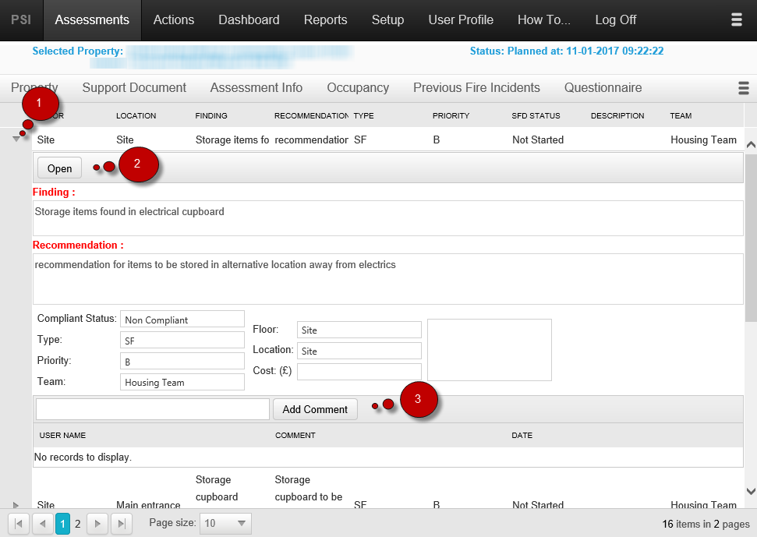
Task: Click the empty image box beside Floor
Action: point(490,350)
